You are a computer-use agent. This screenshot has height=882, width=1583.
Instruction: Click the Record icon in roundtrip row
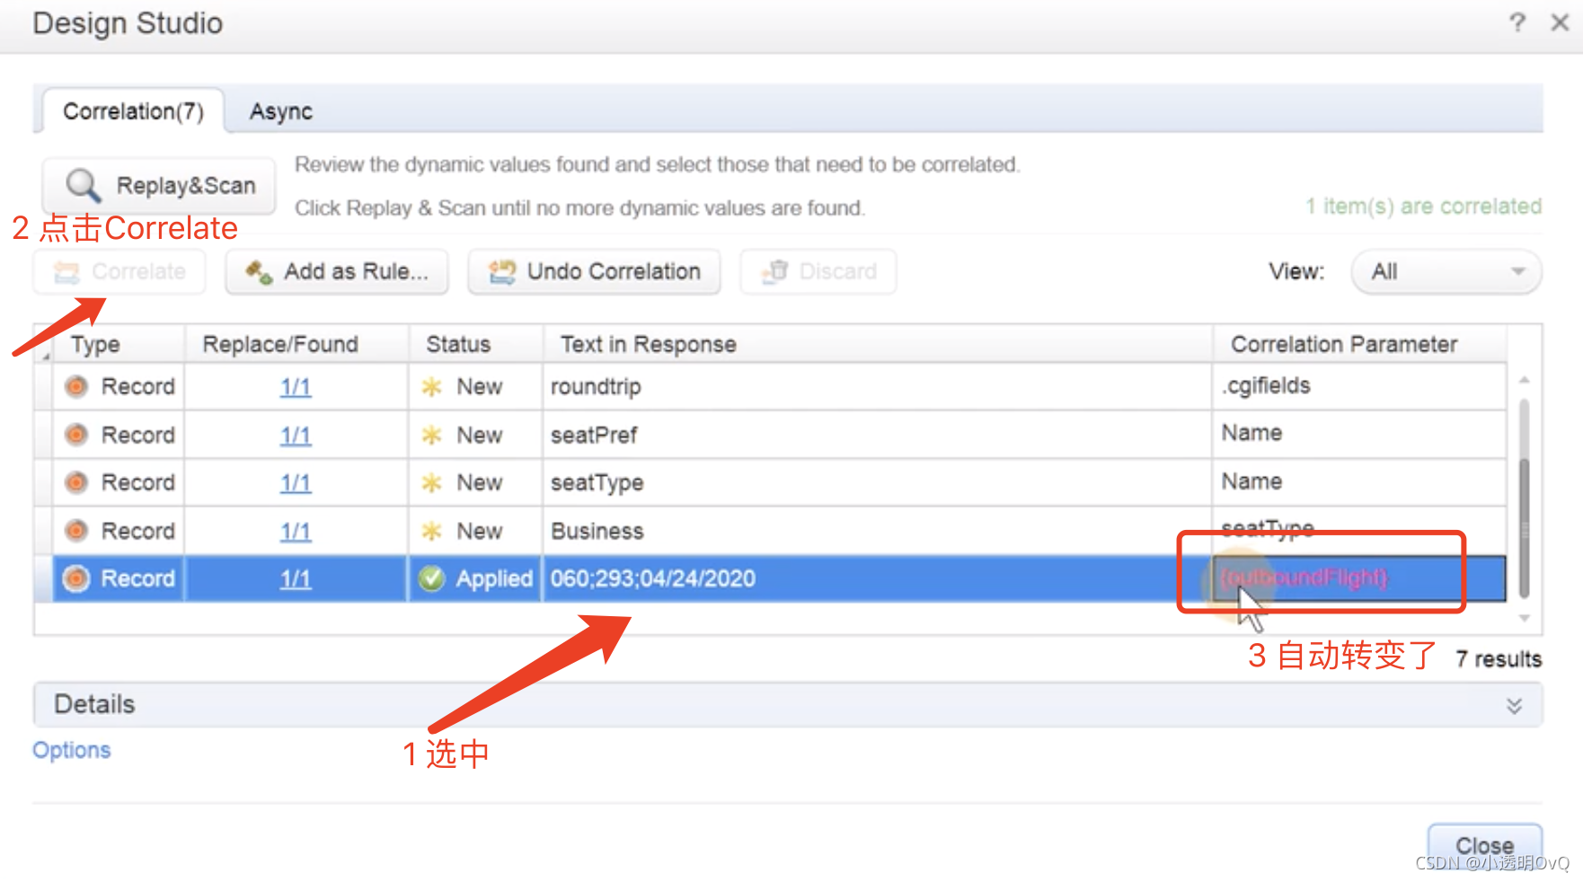click(76, 387)
